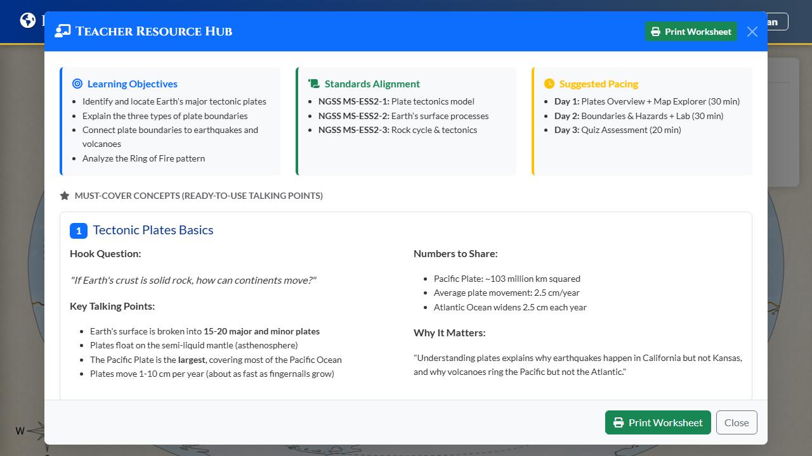Close the Teacher Resource Hub with X
The image size is (812, 456).
click(752, 32)
